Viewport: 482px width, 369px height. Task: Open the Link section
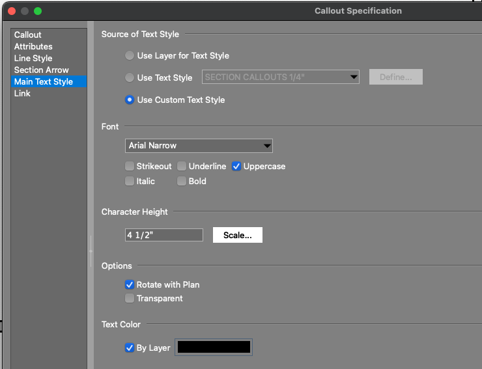[x=22, y=93]
